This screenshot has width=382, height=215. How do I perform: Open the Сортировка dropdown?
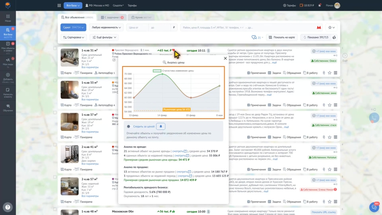pos(73,37)
